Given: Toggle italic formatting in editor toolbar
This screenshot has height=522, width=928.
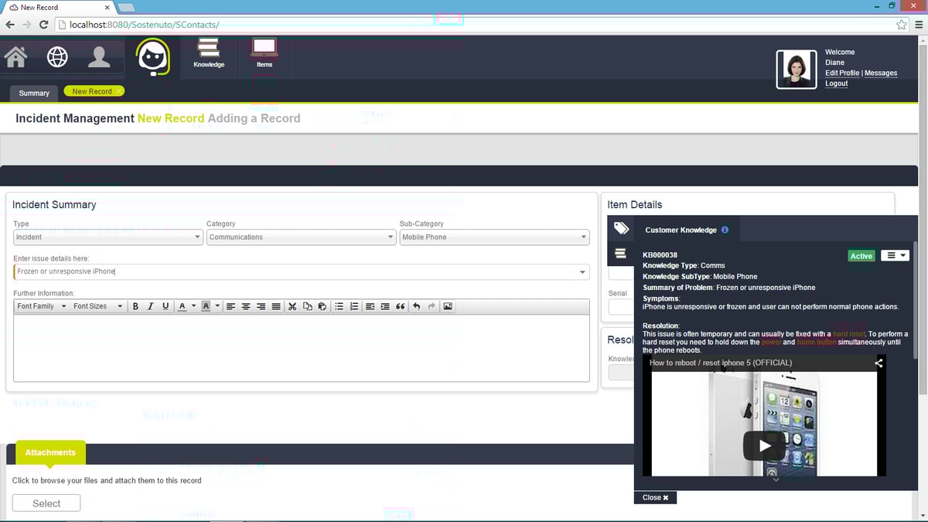Looking at the screenshot, I should coord(150,306).
